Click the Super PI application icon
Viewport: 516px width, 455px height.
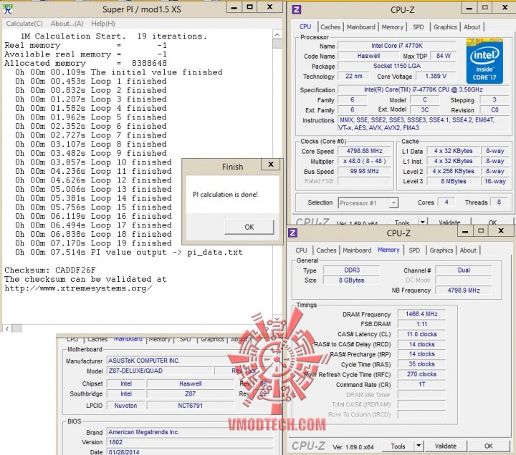[x=7, y=9]
